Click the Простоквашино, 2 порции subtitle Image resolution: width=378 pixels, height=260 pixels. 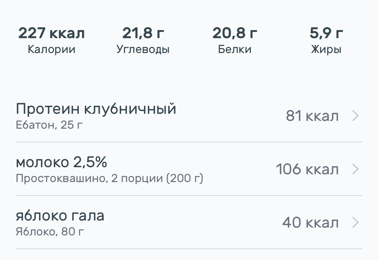tap(109, 178)
